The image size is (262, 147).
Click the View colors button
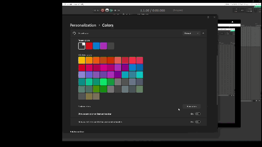point(192,107)
